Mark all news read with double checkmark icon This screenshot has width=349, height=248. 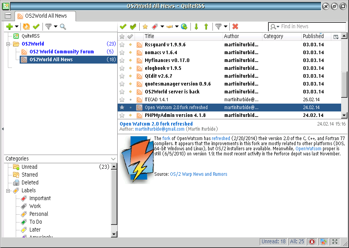click(x=133, y=27)
